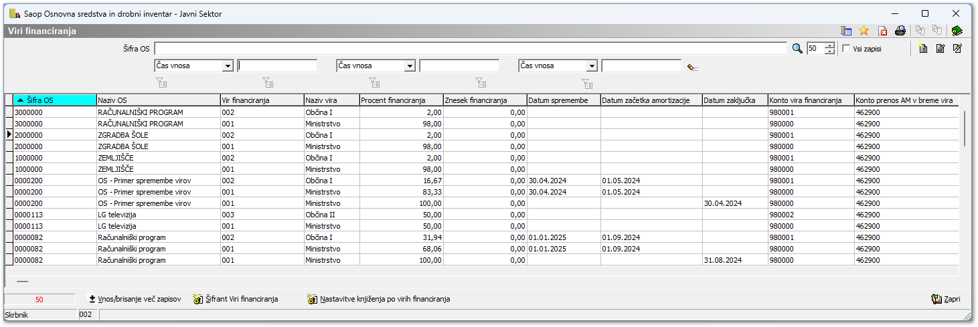Select the 16,67 percent cell

pyautogui.click(x=402, y=180)
